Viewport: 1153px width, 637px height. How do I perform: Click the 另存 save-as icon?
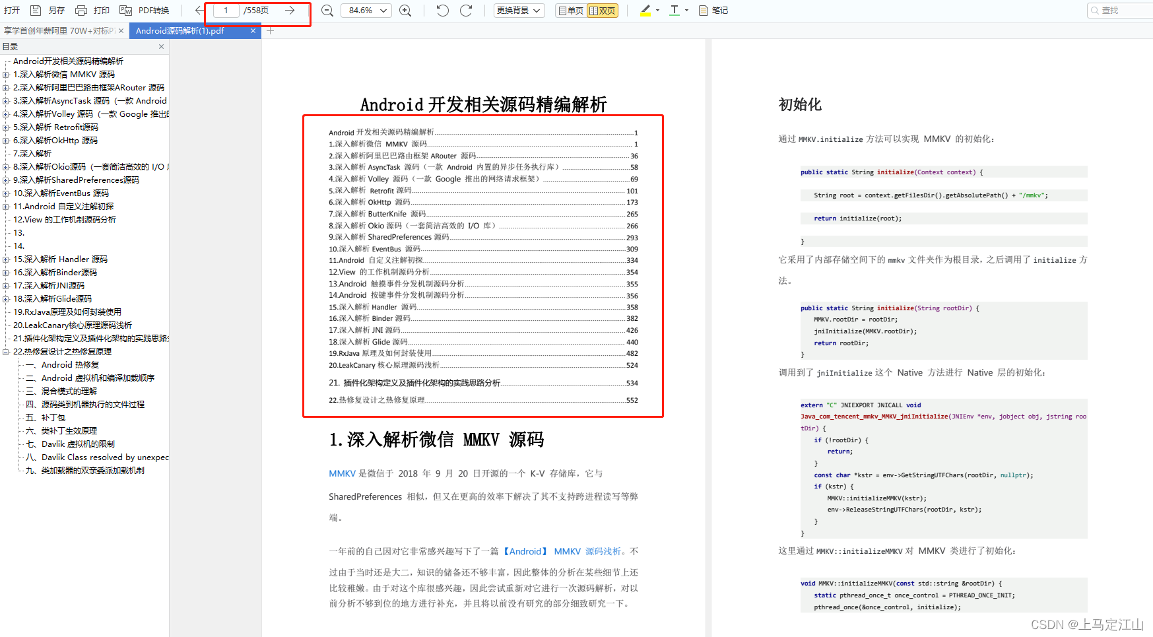[36, 11]
